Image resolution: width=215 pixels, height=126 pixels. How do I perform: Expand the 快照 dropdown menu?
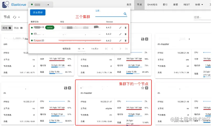(199, 5)
